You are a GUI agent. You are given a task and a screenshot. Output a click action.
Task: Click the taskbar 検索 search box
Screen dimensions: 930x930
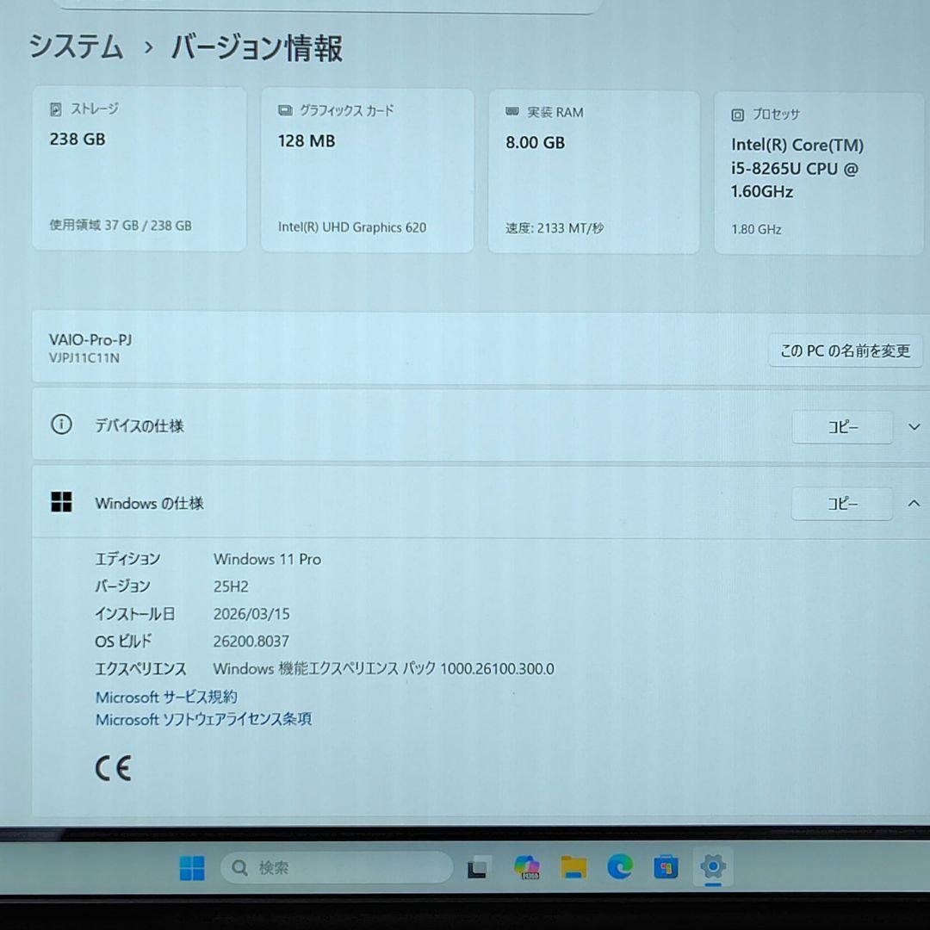click(x=337, y=868)
